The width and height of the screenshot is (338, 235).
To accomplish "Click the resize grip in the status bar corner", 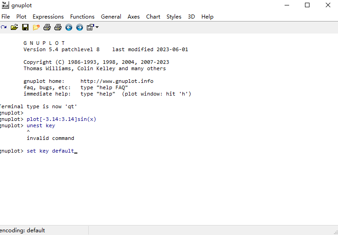I will coord(335,232).
